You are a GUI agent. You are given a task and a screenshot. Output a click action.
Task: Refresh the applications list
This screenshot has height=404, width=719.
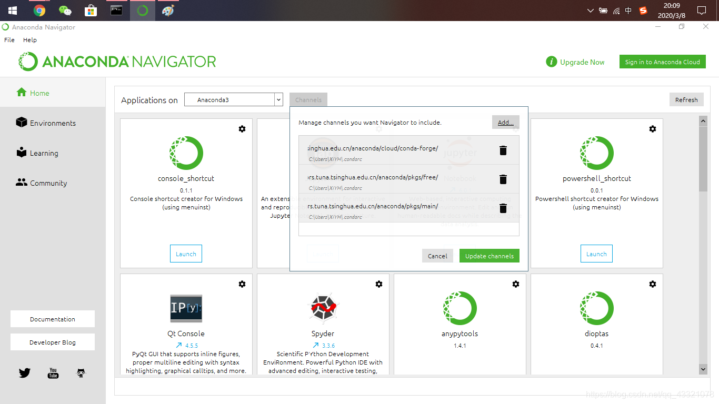click(x=686, y=100)
